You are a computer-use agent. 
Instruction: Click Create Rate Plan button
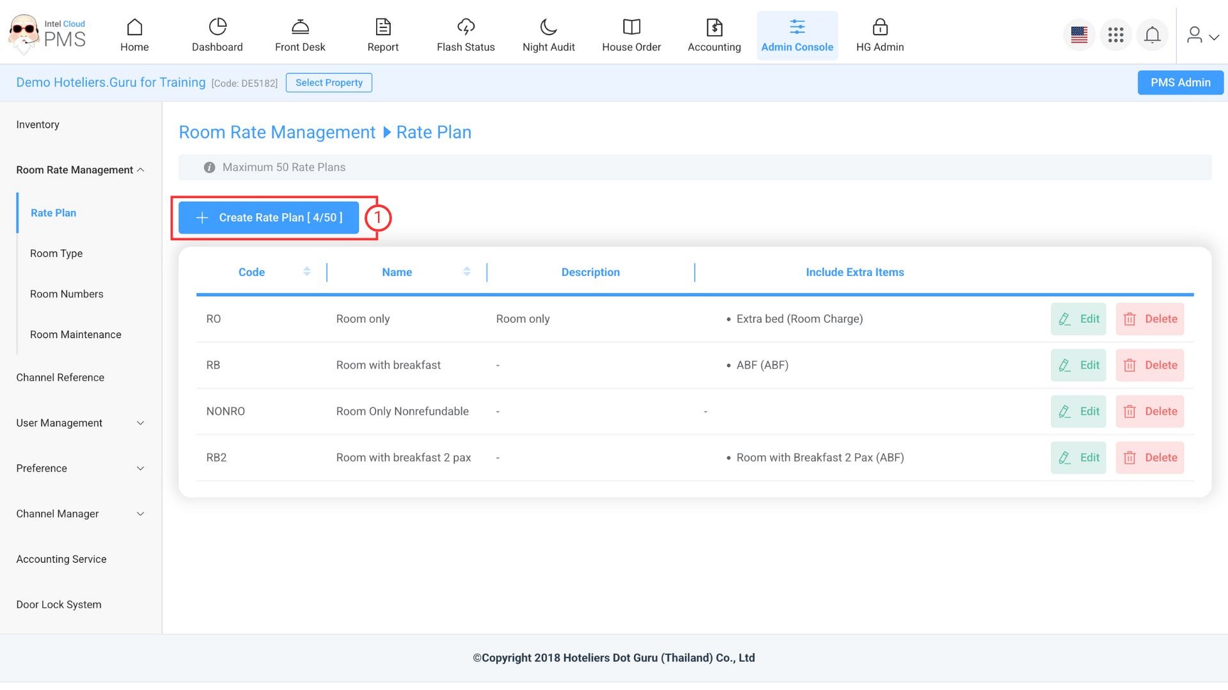pos(269,218)
